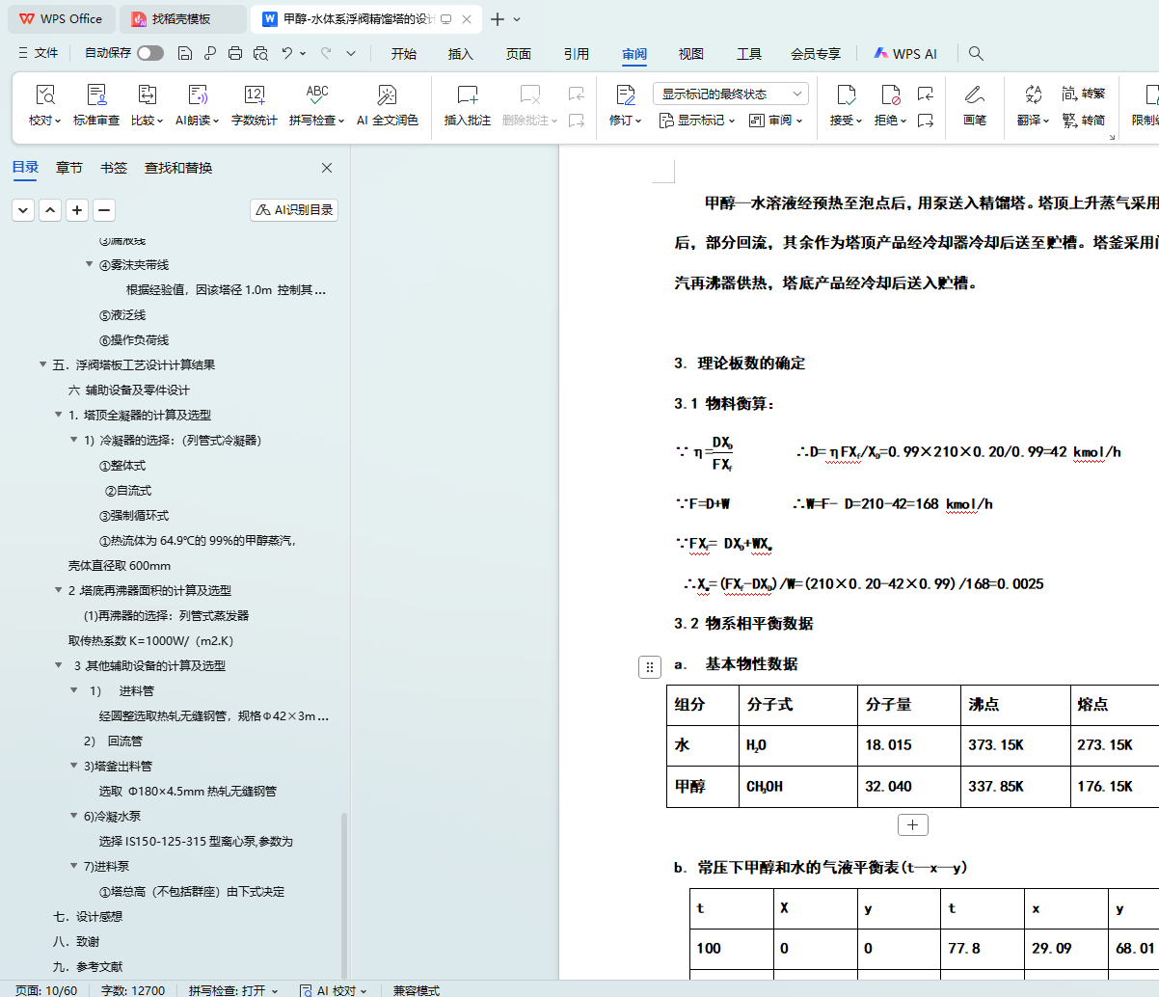The image size is (1159, 997).
Task: Open the quick access customize chevron
Action: (x=351, y=53)
